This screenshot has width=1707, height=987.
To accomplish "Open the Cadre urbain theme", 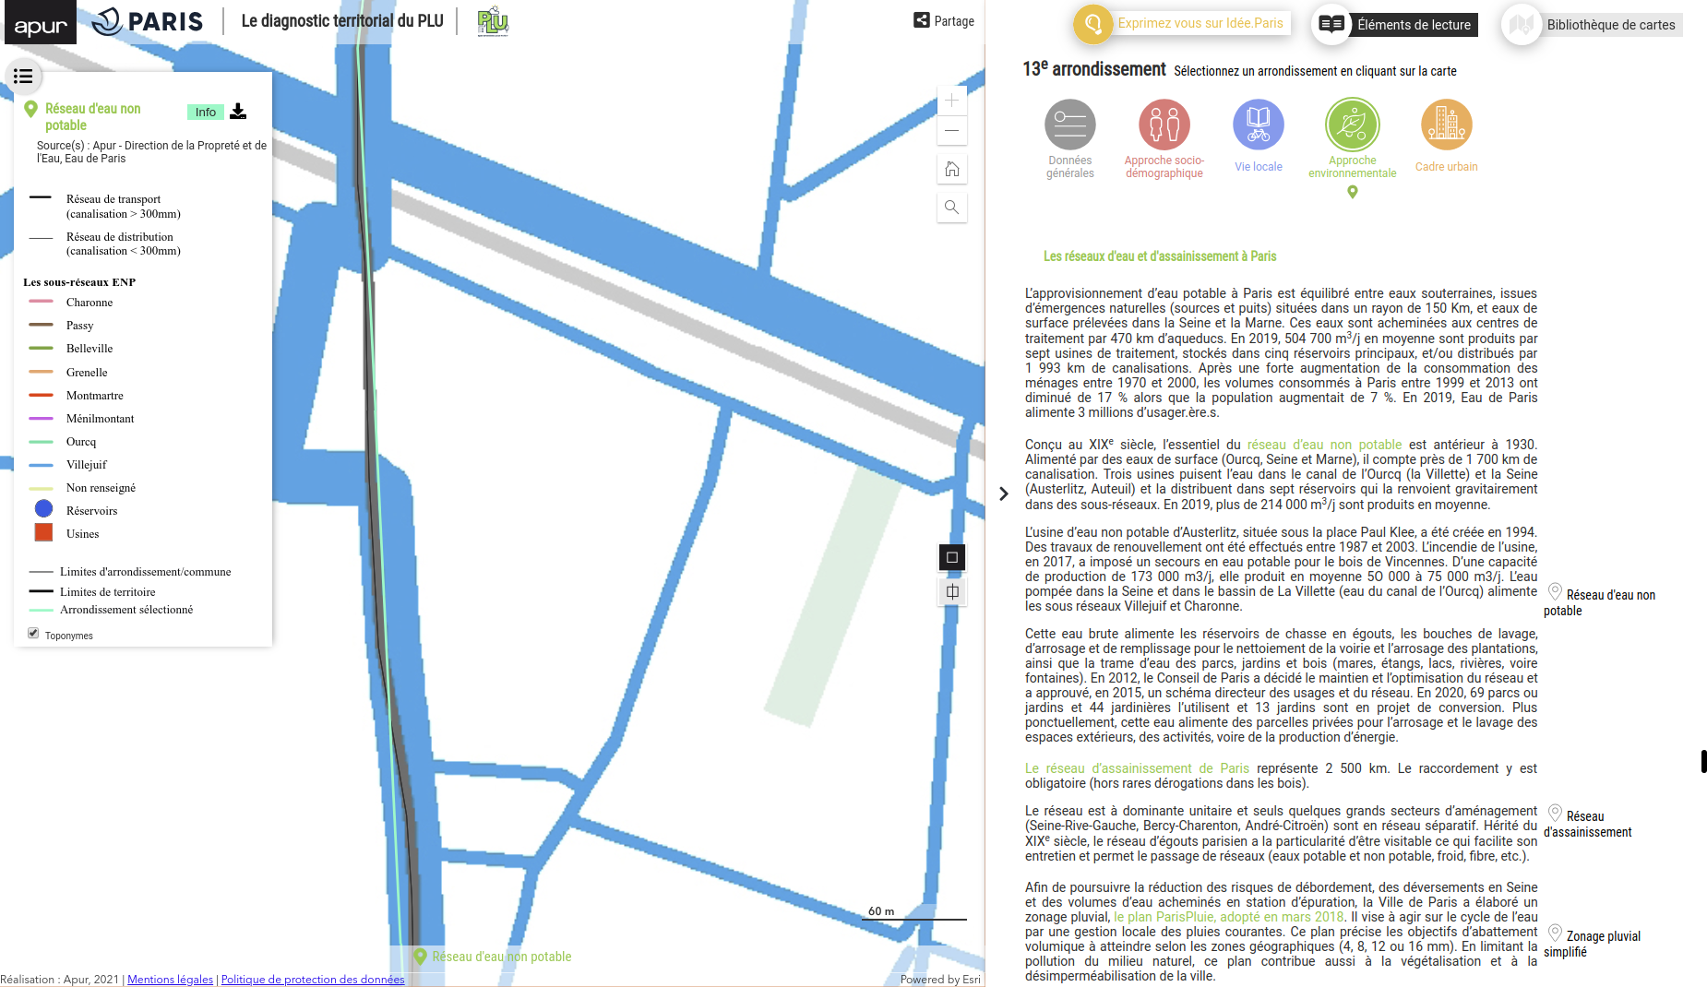I will point(1446,125).
